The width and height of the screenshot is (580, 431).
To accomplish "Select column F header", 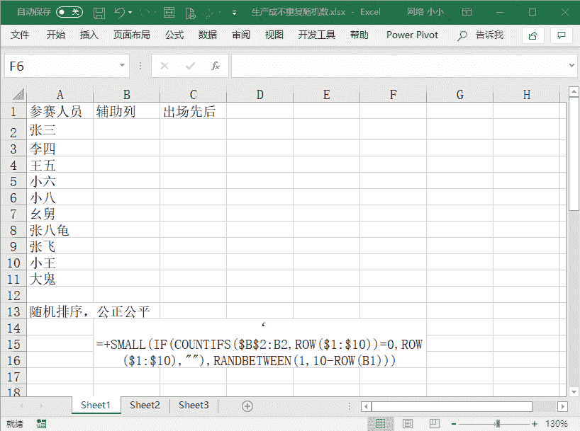I will pyautogui.click(x=394, y=95).
